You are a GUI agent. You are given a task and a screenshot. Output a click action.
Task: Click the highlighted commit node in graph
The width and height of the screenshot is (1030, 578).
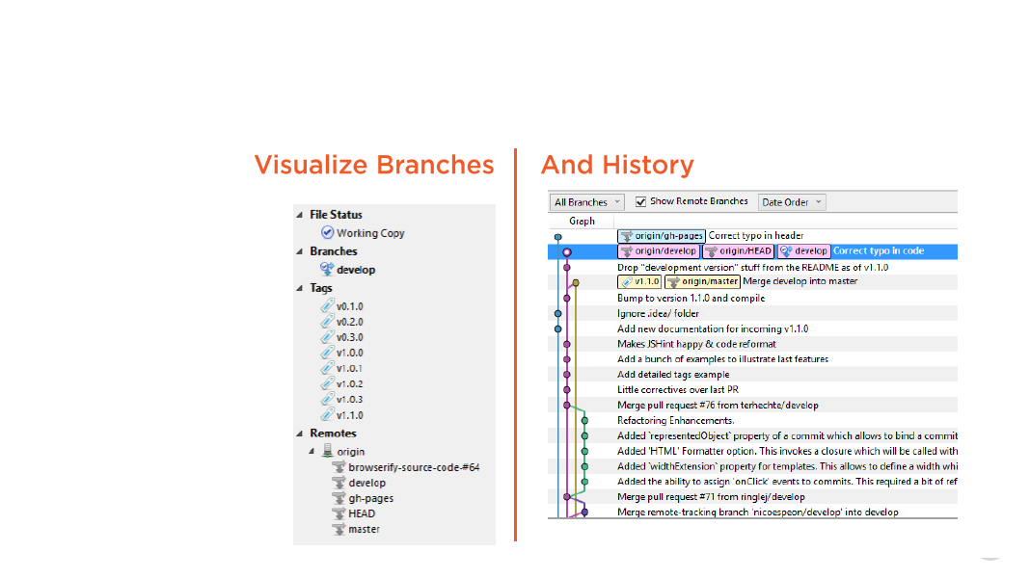pyautogui.click(x=567, y=251)
